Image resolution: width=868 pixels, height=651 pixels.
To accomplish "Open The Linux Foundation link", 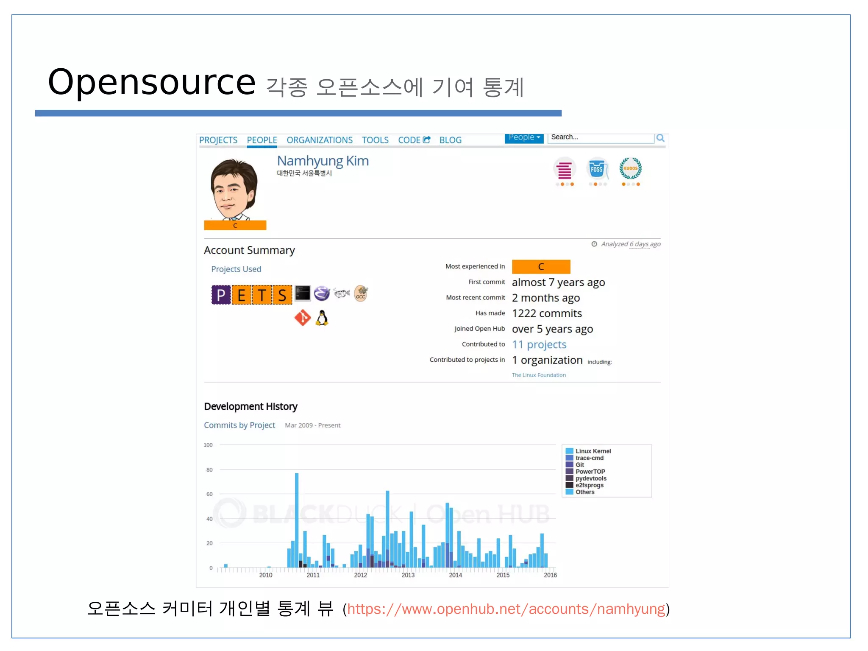I will coord(539,375).
